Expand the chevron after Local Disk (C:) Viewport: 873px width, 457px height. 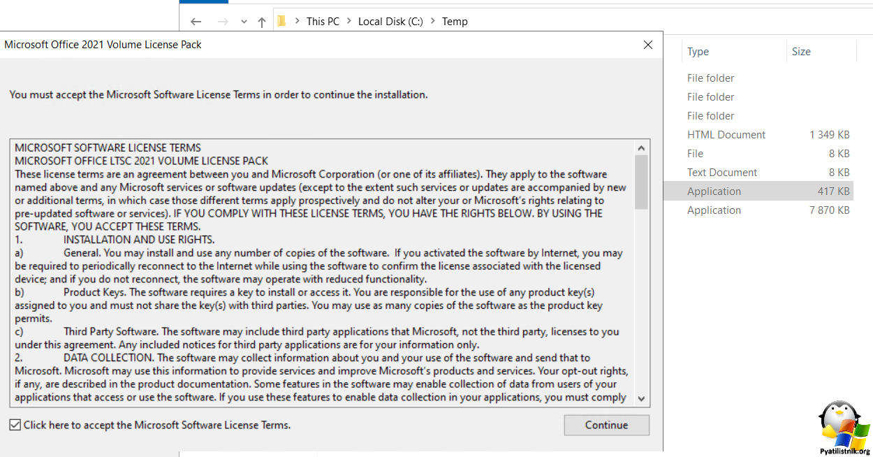pos(432,22)
